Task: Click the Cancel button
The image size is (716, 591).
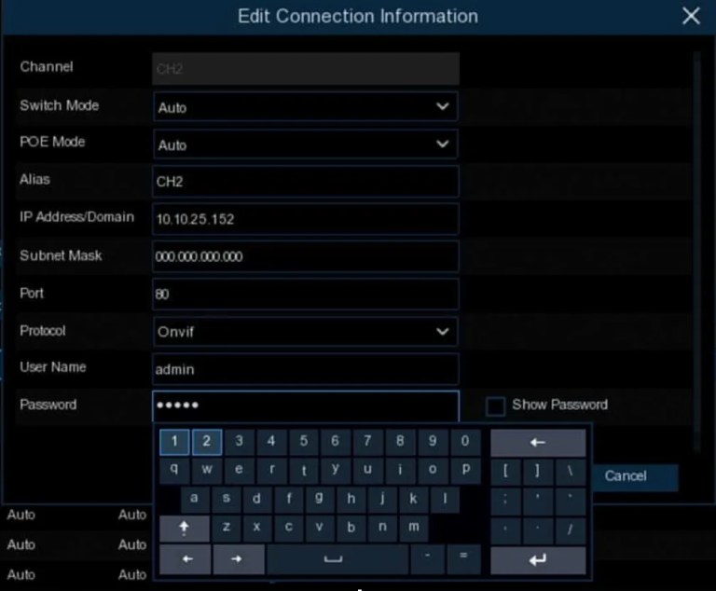Action: pos(625,476)
